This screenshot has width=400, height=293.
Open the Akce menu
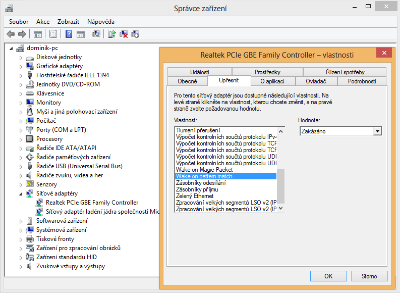(x=43, y=22)
